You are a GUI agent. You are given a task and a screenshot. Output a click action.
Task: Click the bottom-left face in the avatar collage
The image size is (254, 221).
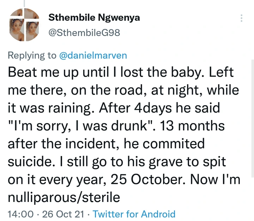point(17,30)
